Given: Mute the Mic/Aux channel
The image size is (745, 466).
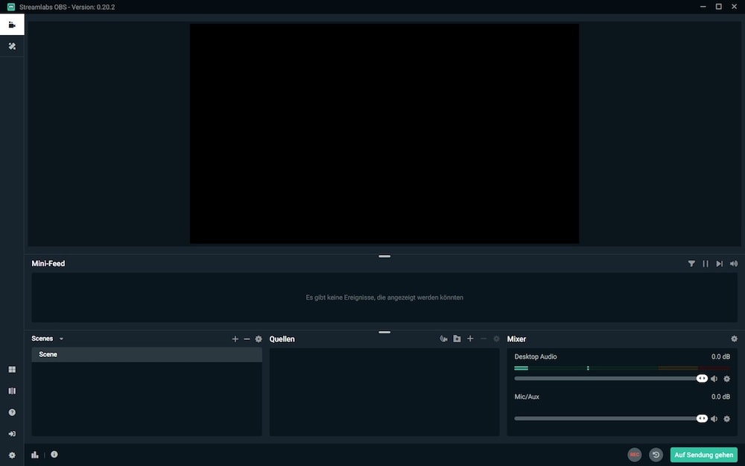Looking at the screenshot, I should click(714, 418).
